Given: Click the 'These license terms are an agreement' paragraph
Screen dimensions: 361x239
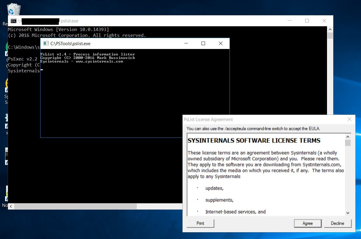Looking at the screenshot, I should pyautogui.click(x=266, y=165).
